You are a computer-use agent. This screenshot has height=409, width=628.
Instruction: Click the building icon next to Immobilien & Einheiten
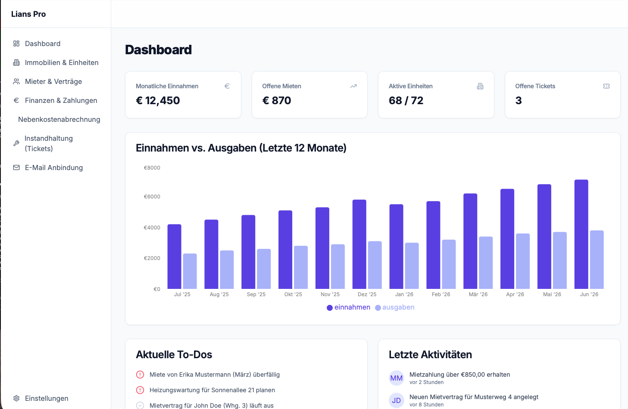point(16,62)
